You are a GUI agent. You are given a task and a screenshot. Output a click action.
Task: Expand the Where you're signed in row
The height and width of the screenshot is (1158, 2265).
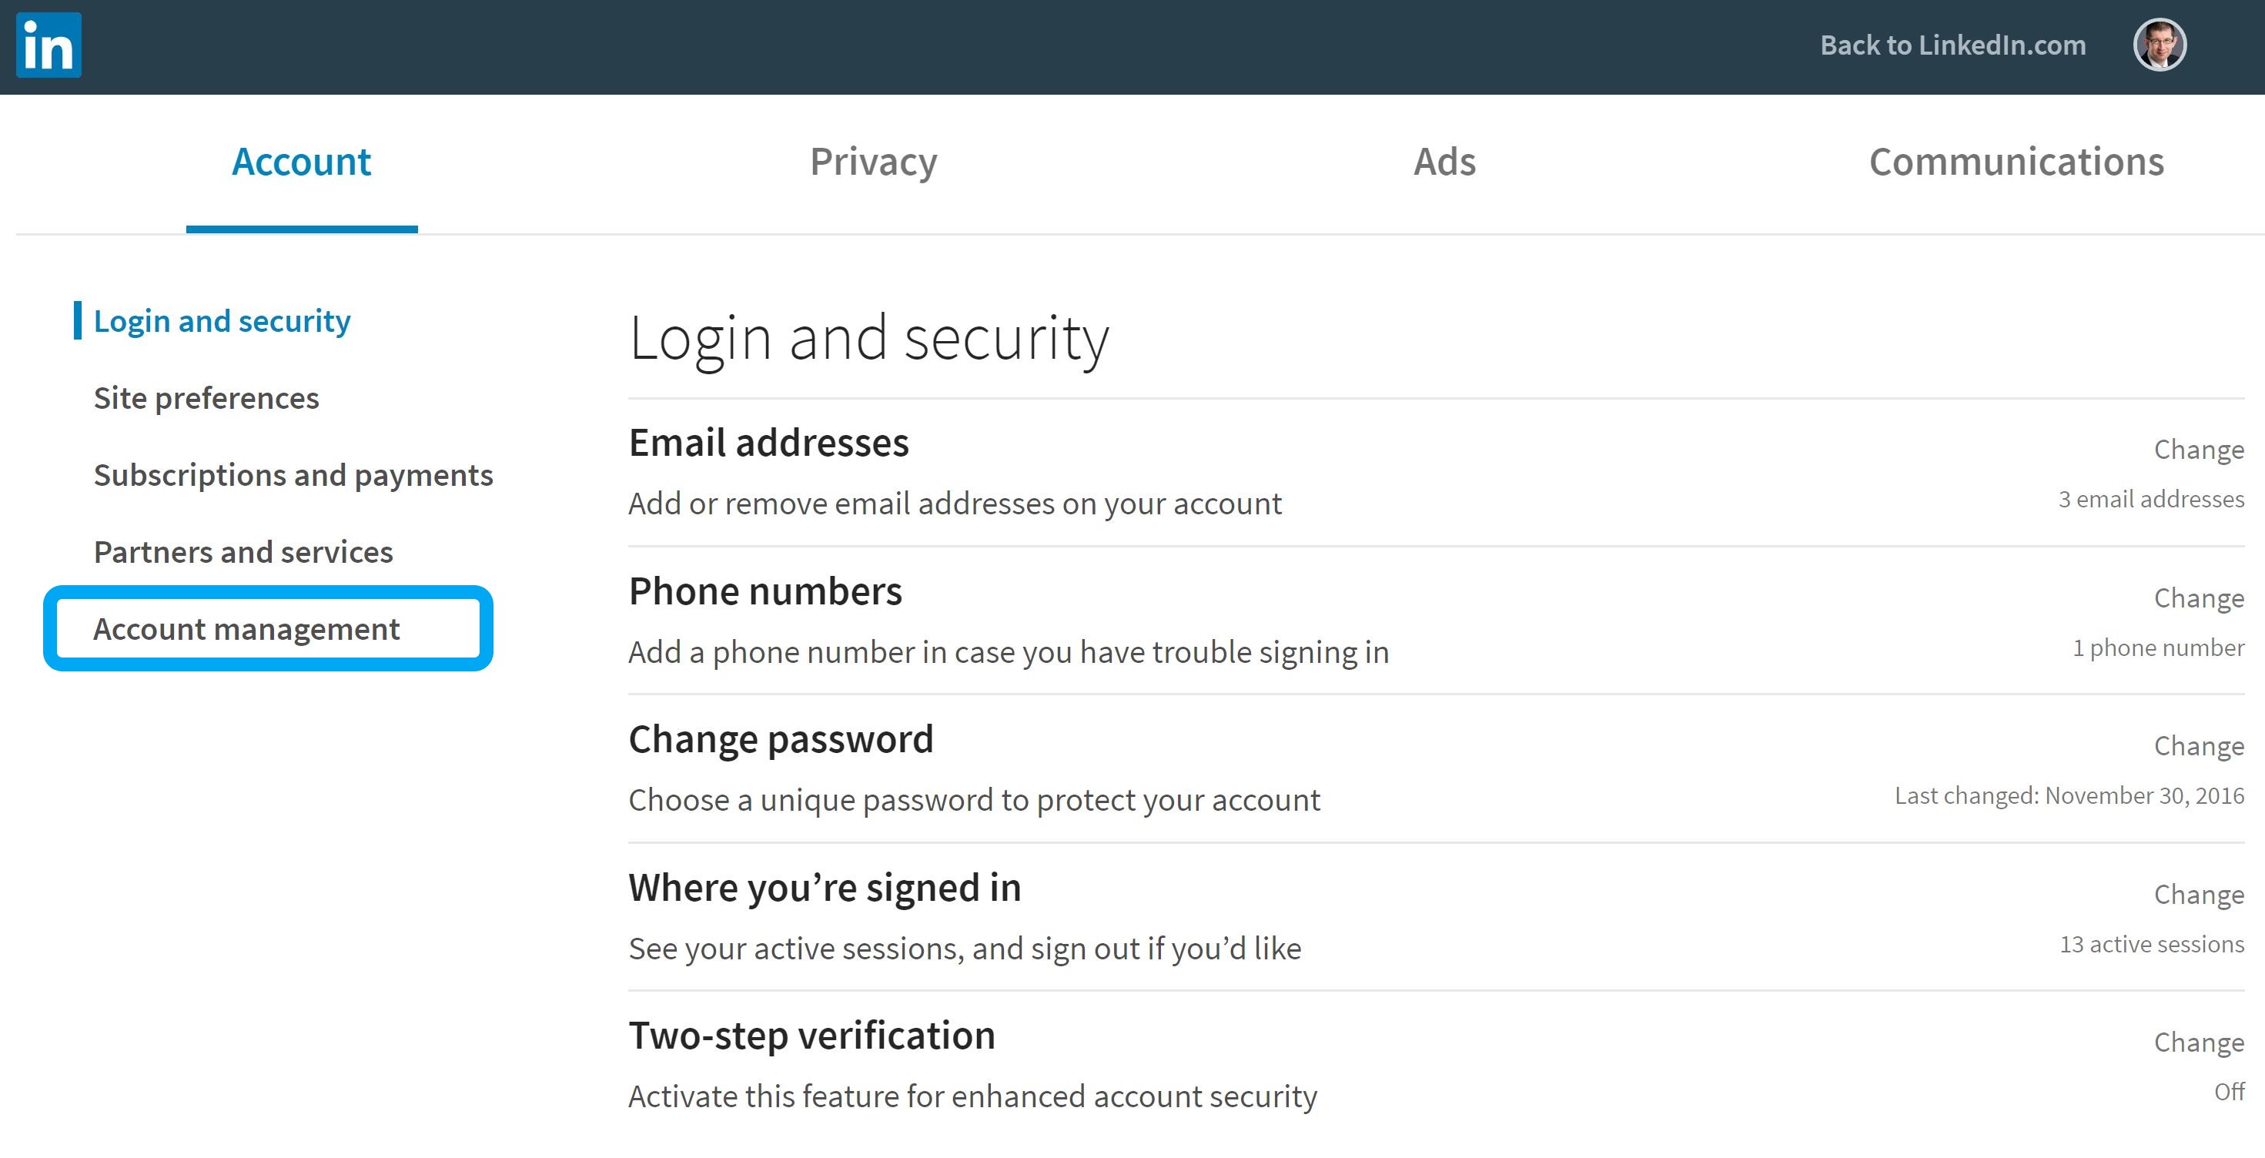pos(1436,917)
